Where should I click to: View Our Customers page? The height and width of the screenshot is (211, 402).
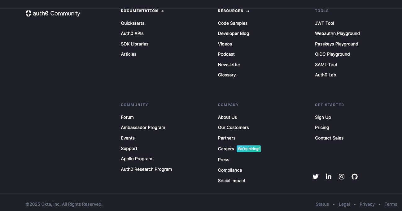tap(233, 127)
